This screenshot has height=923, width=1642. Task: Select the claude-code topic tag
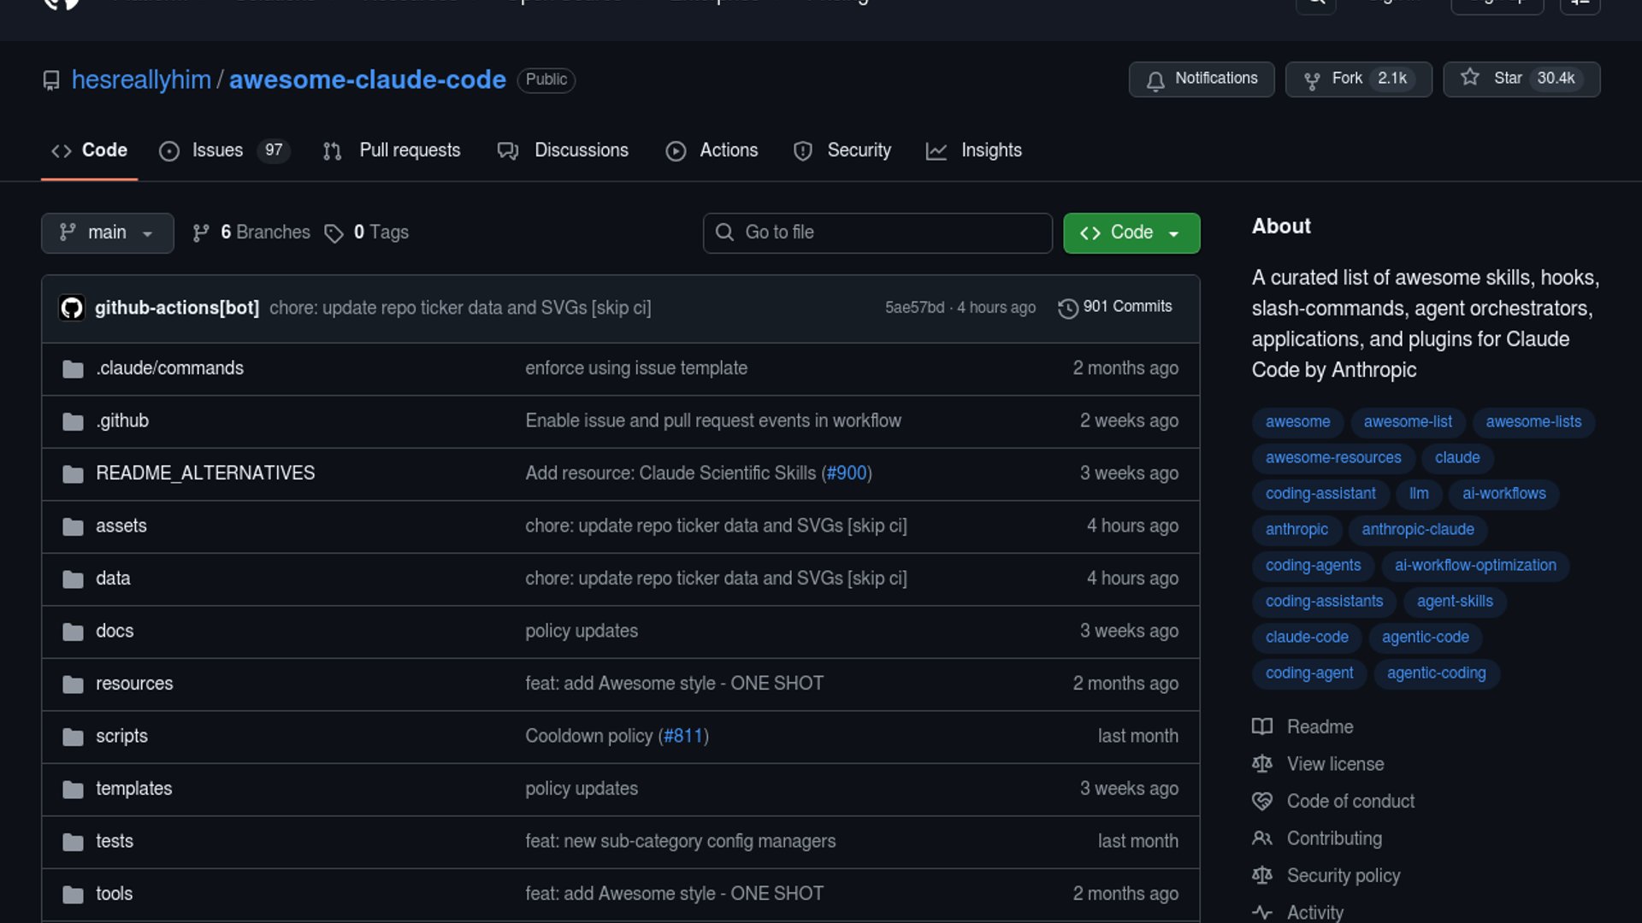click(1307, 637)
